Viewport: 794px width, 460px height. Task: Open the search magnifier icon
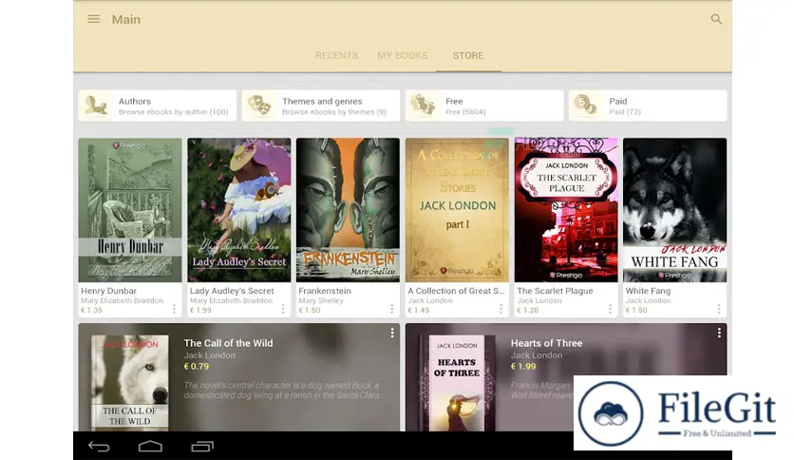pyautogui.click(x=716, y=19)
